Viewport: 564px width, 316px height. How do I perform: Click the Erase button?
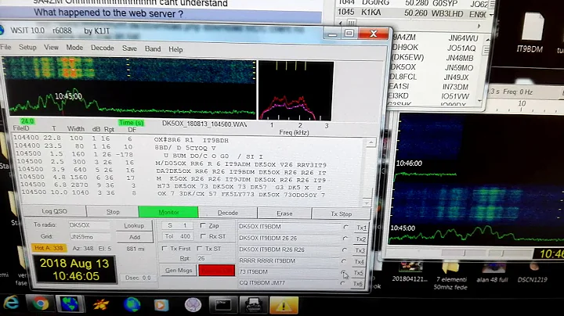click(x=284, y=214)
